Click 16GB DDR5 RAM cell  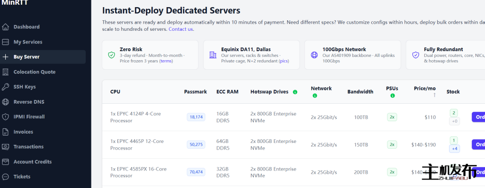click(x=223, y=117)
